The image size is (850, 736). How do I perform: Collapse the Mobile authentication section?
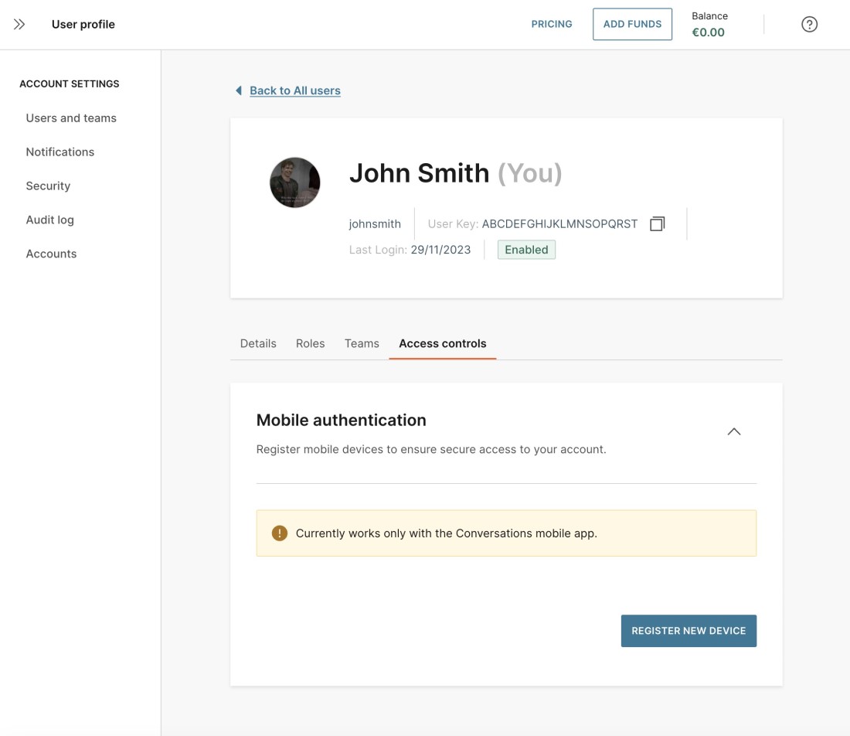(733, 431)
